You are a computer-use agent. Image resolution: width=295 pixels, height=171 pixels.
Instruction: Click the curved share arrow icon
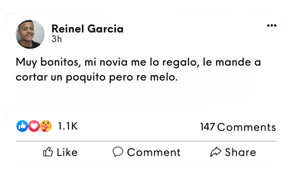pyautogui.click(x=216, y=152)
